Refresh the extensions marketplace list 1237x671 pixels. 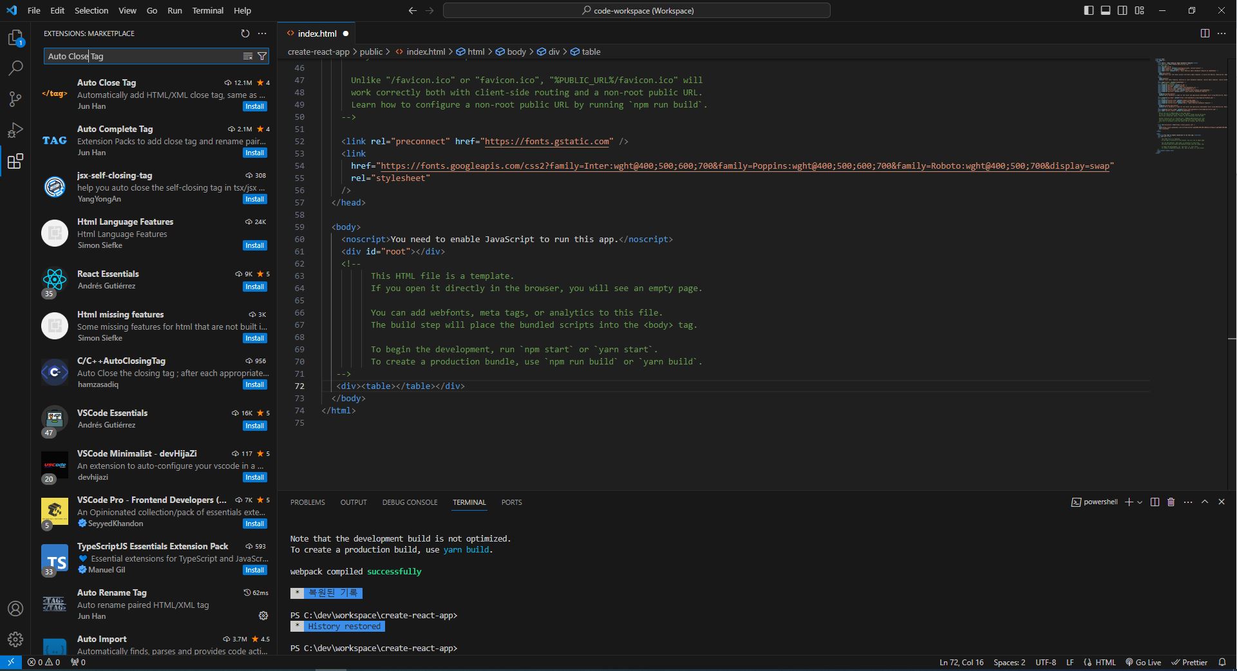(245, 33)
